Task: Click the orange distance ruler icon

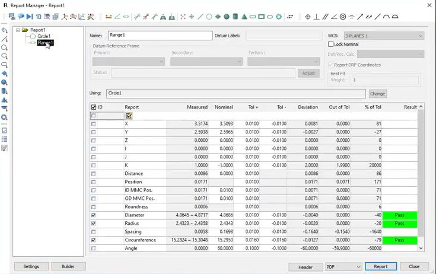Action: click(109, 17)
